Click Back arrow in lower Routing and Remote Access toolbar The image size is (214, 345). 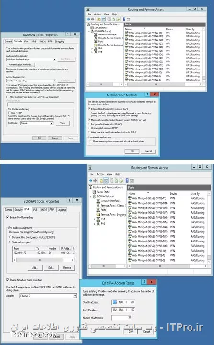(90, 181)
